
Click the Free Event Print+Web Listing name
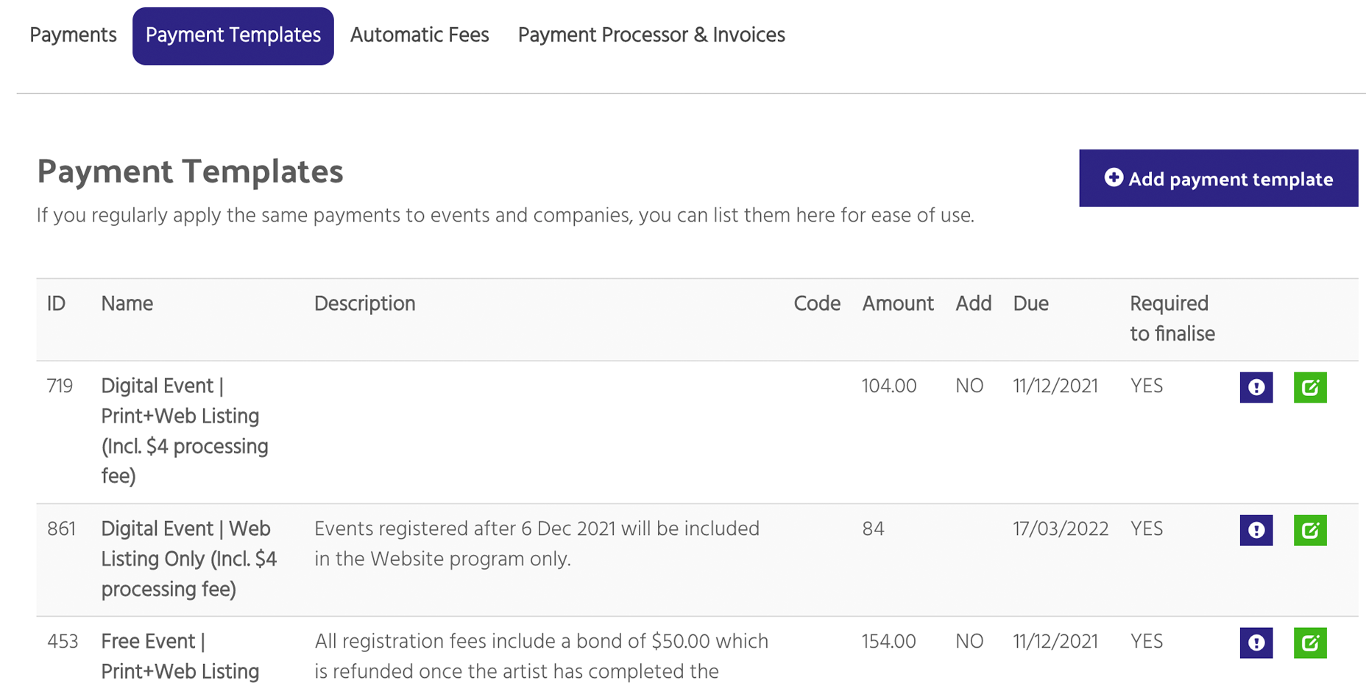coord(180,657)
